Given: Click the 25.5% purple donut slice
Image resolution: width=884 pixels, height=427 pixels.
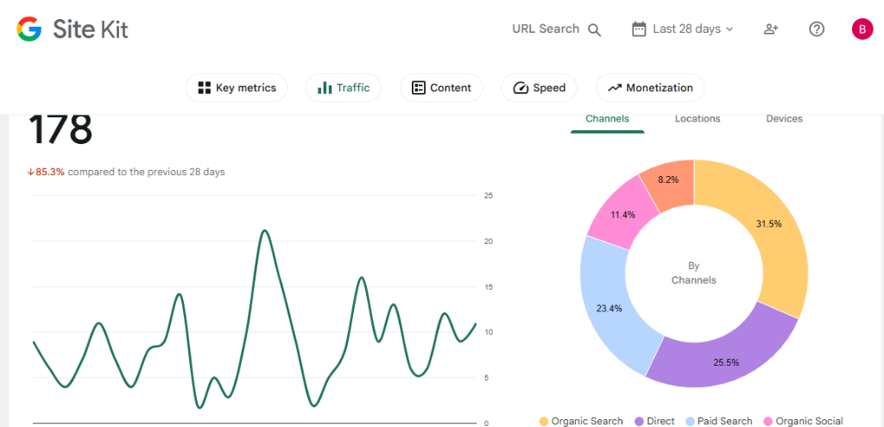Looking at the screenshot, I should pos(726,362).
